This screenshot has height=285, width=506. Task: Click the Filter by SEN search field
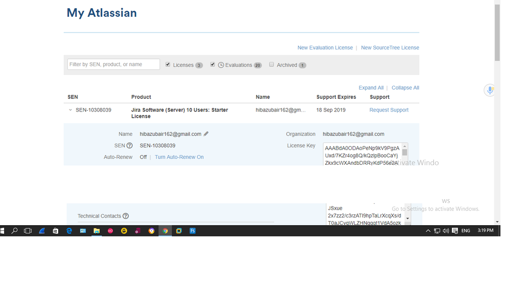tap(113, 64)
